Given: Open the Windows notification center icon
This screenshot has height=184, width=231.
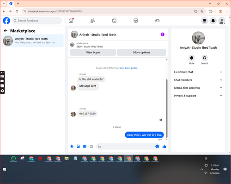Looking at the screenshot, I should coord(225,169).
